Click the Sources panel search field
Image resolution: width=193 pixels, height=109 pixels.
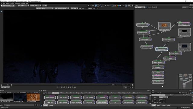click(20, 105)
